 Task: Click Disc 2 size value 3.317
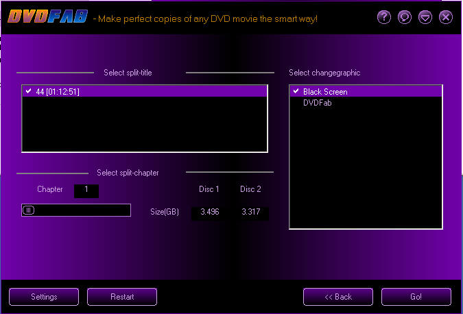coord(250,213)
